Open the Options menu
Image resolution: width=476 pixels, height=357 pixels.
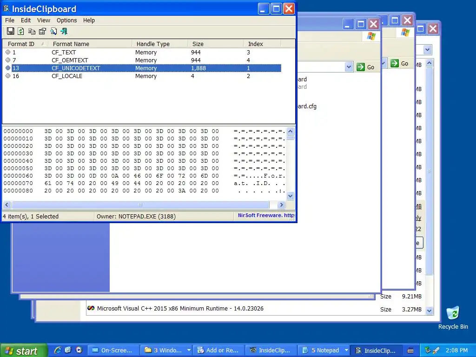[67, 20]
